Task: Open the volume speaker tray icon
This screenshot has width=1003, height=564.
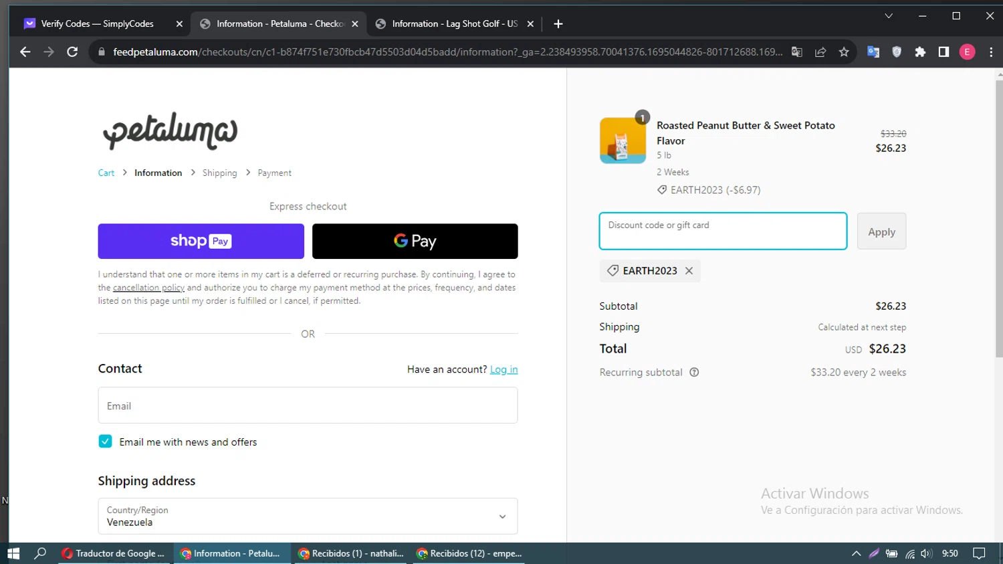Action: (926, 553)
